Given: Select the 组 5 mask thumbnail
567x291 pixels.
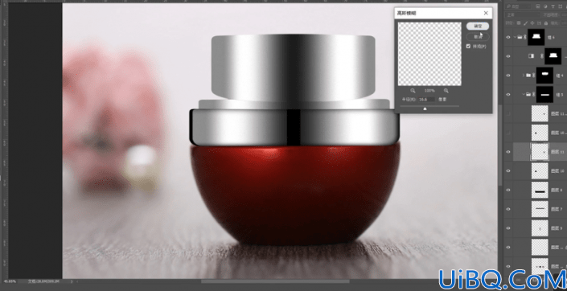Looking at the screenshot, I should coord(544,94).
